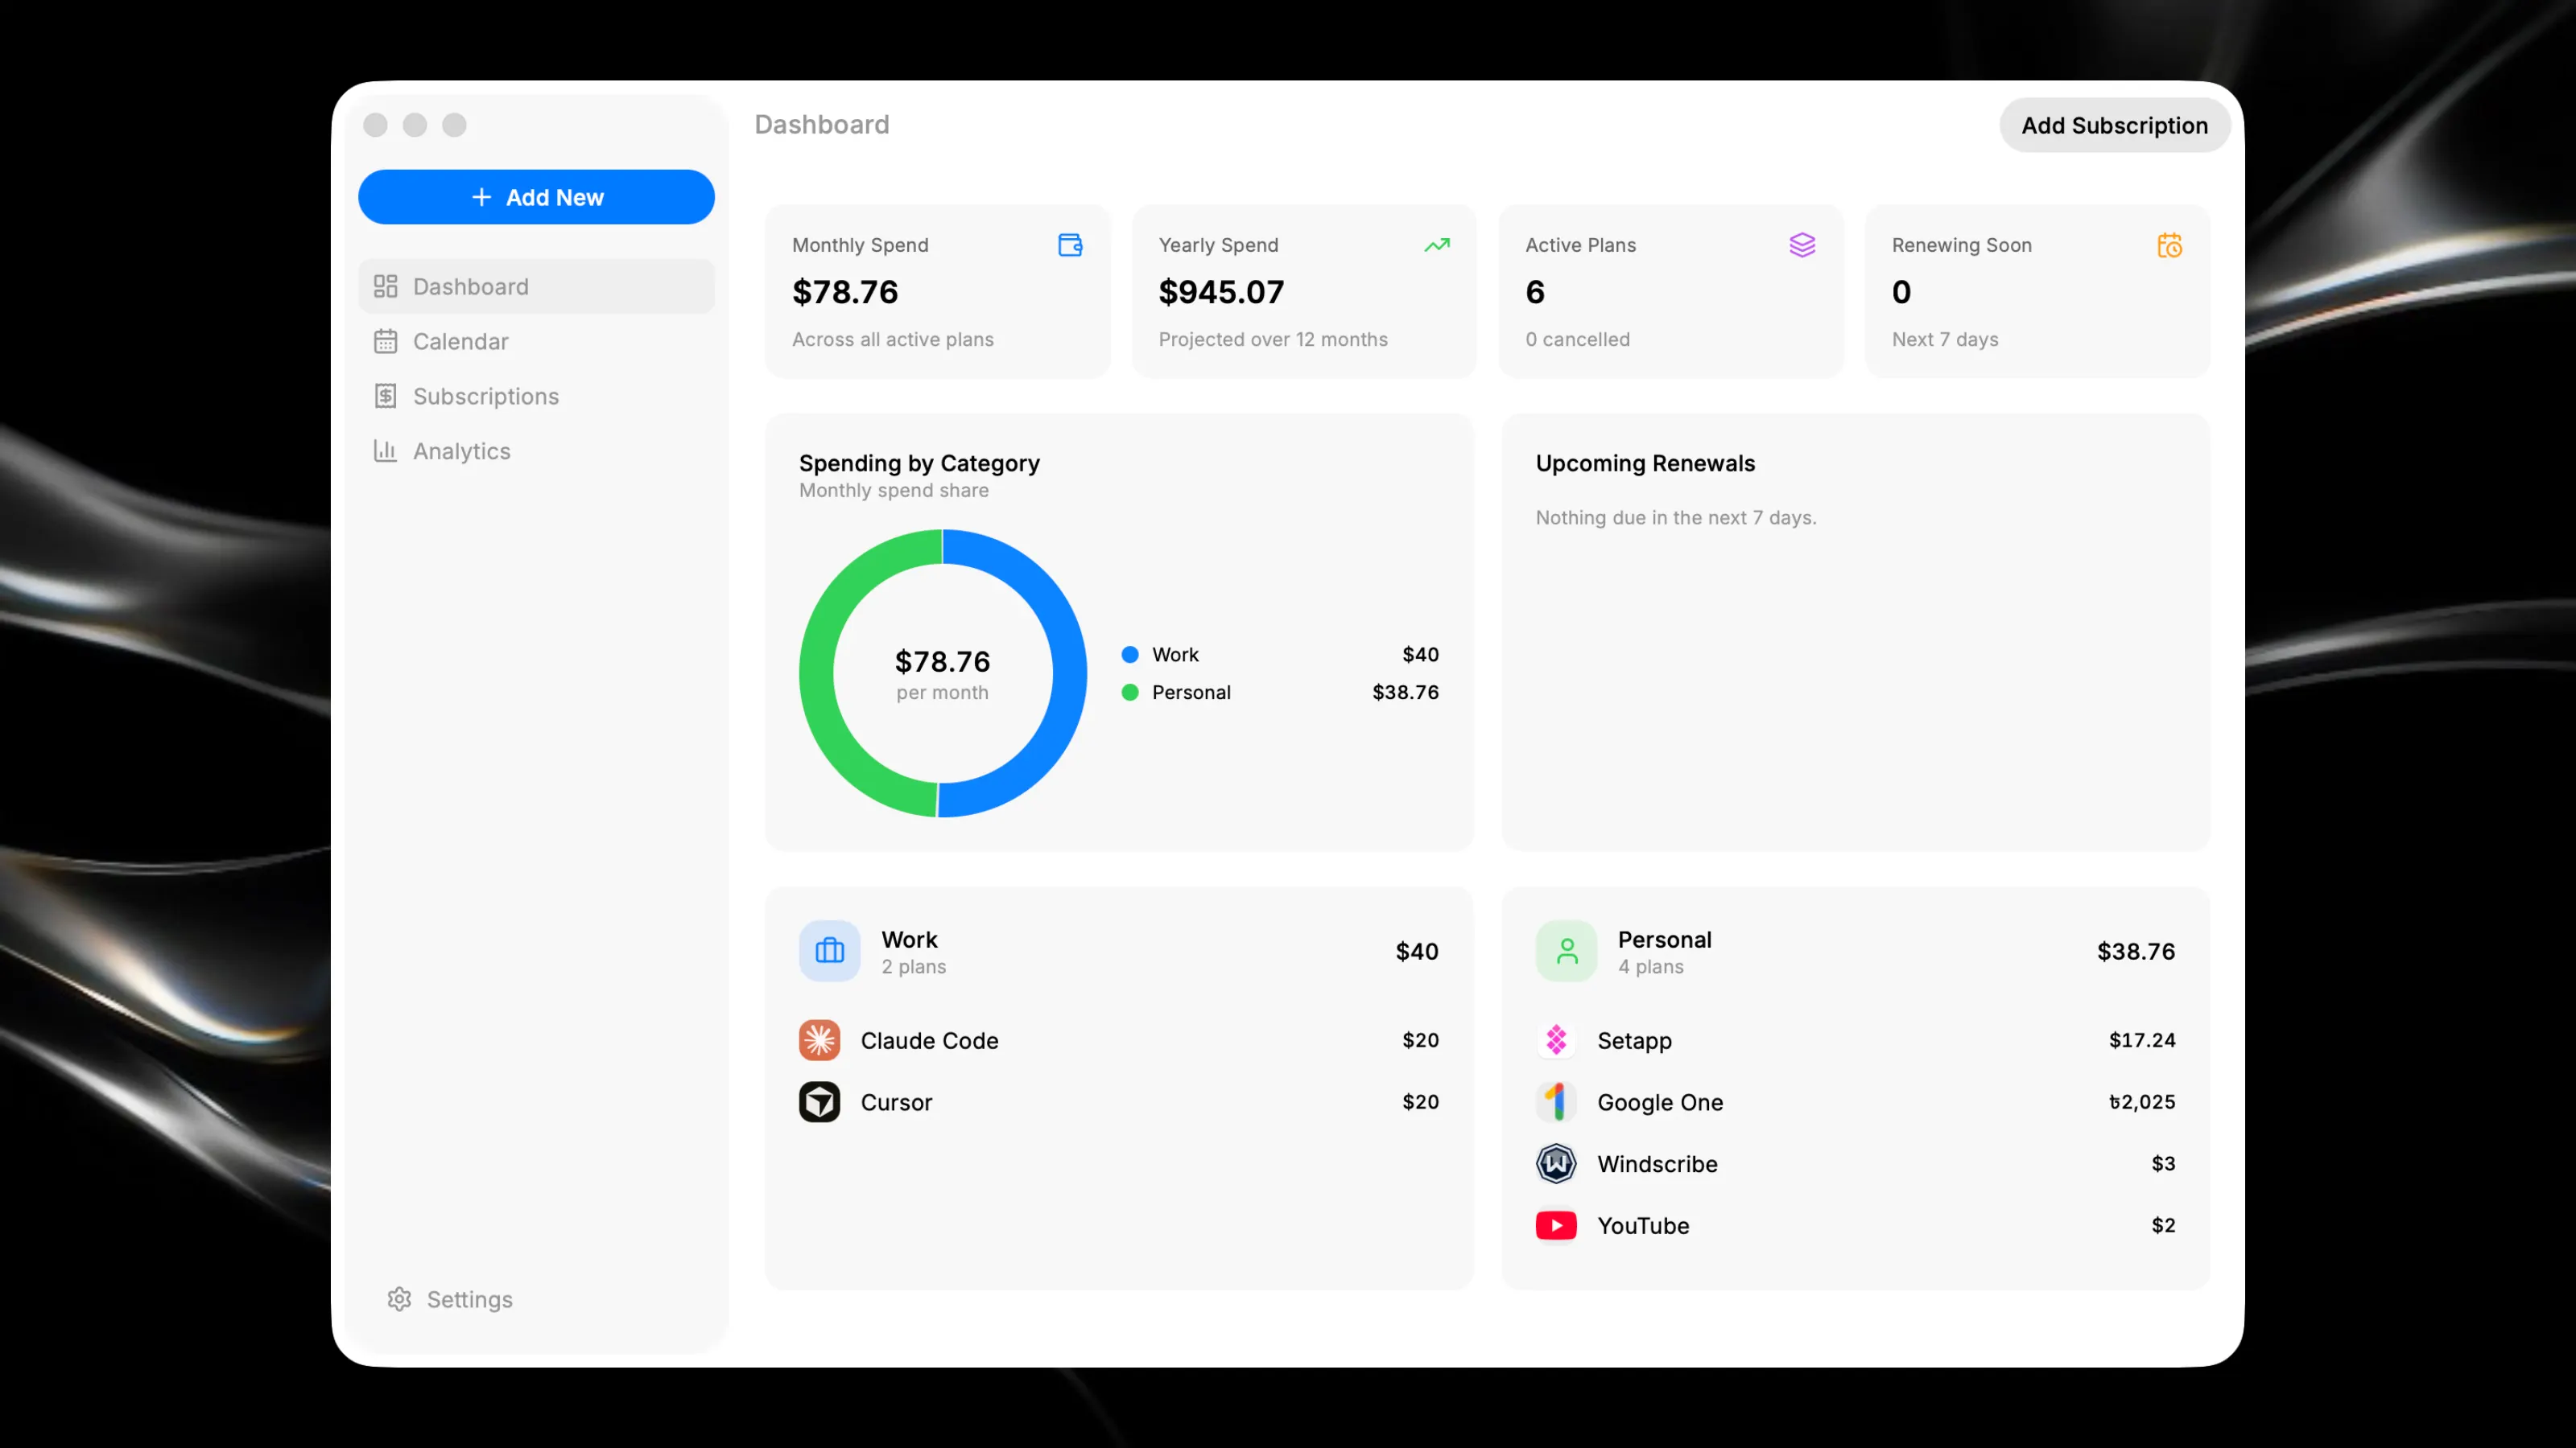Click the wallet icon on Monthly Spend card
The height and width of the screenshot is (1448, 2576).
[1070, 245]
